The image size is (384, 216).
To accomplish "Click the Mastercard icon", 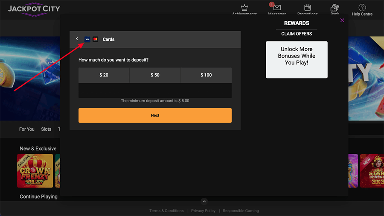I will point(95,39).
